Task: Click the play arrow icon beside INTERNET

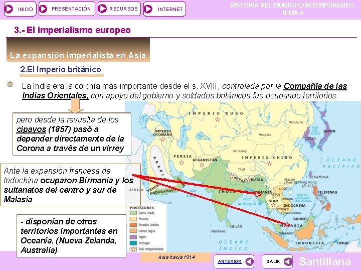Action: click(148, 9)
